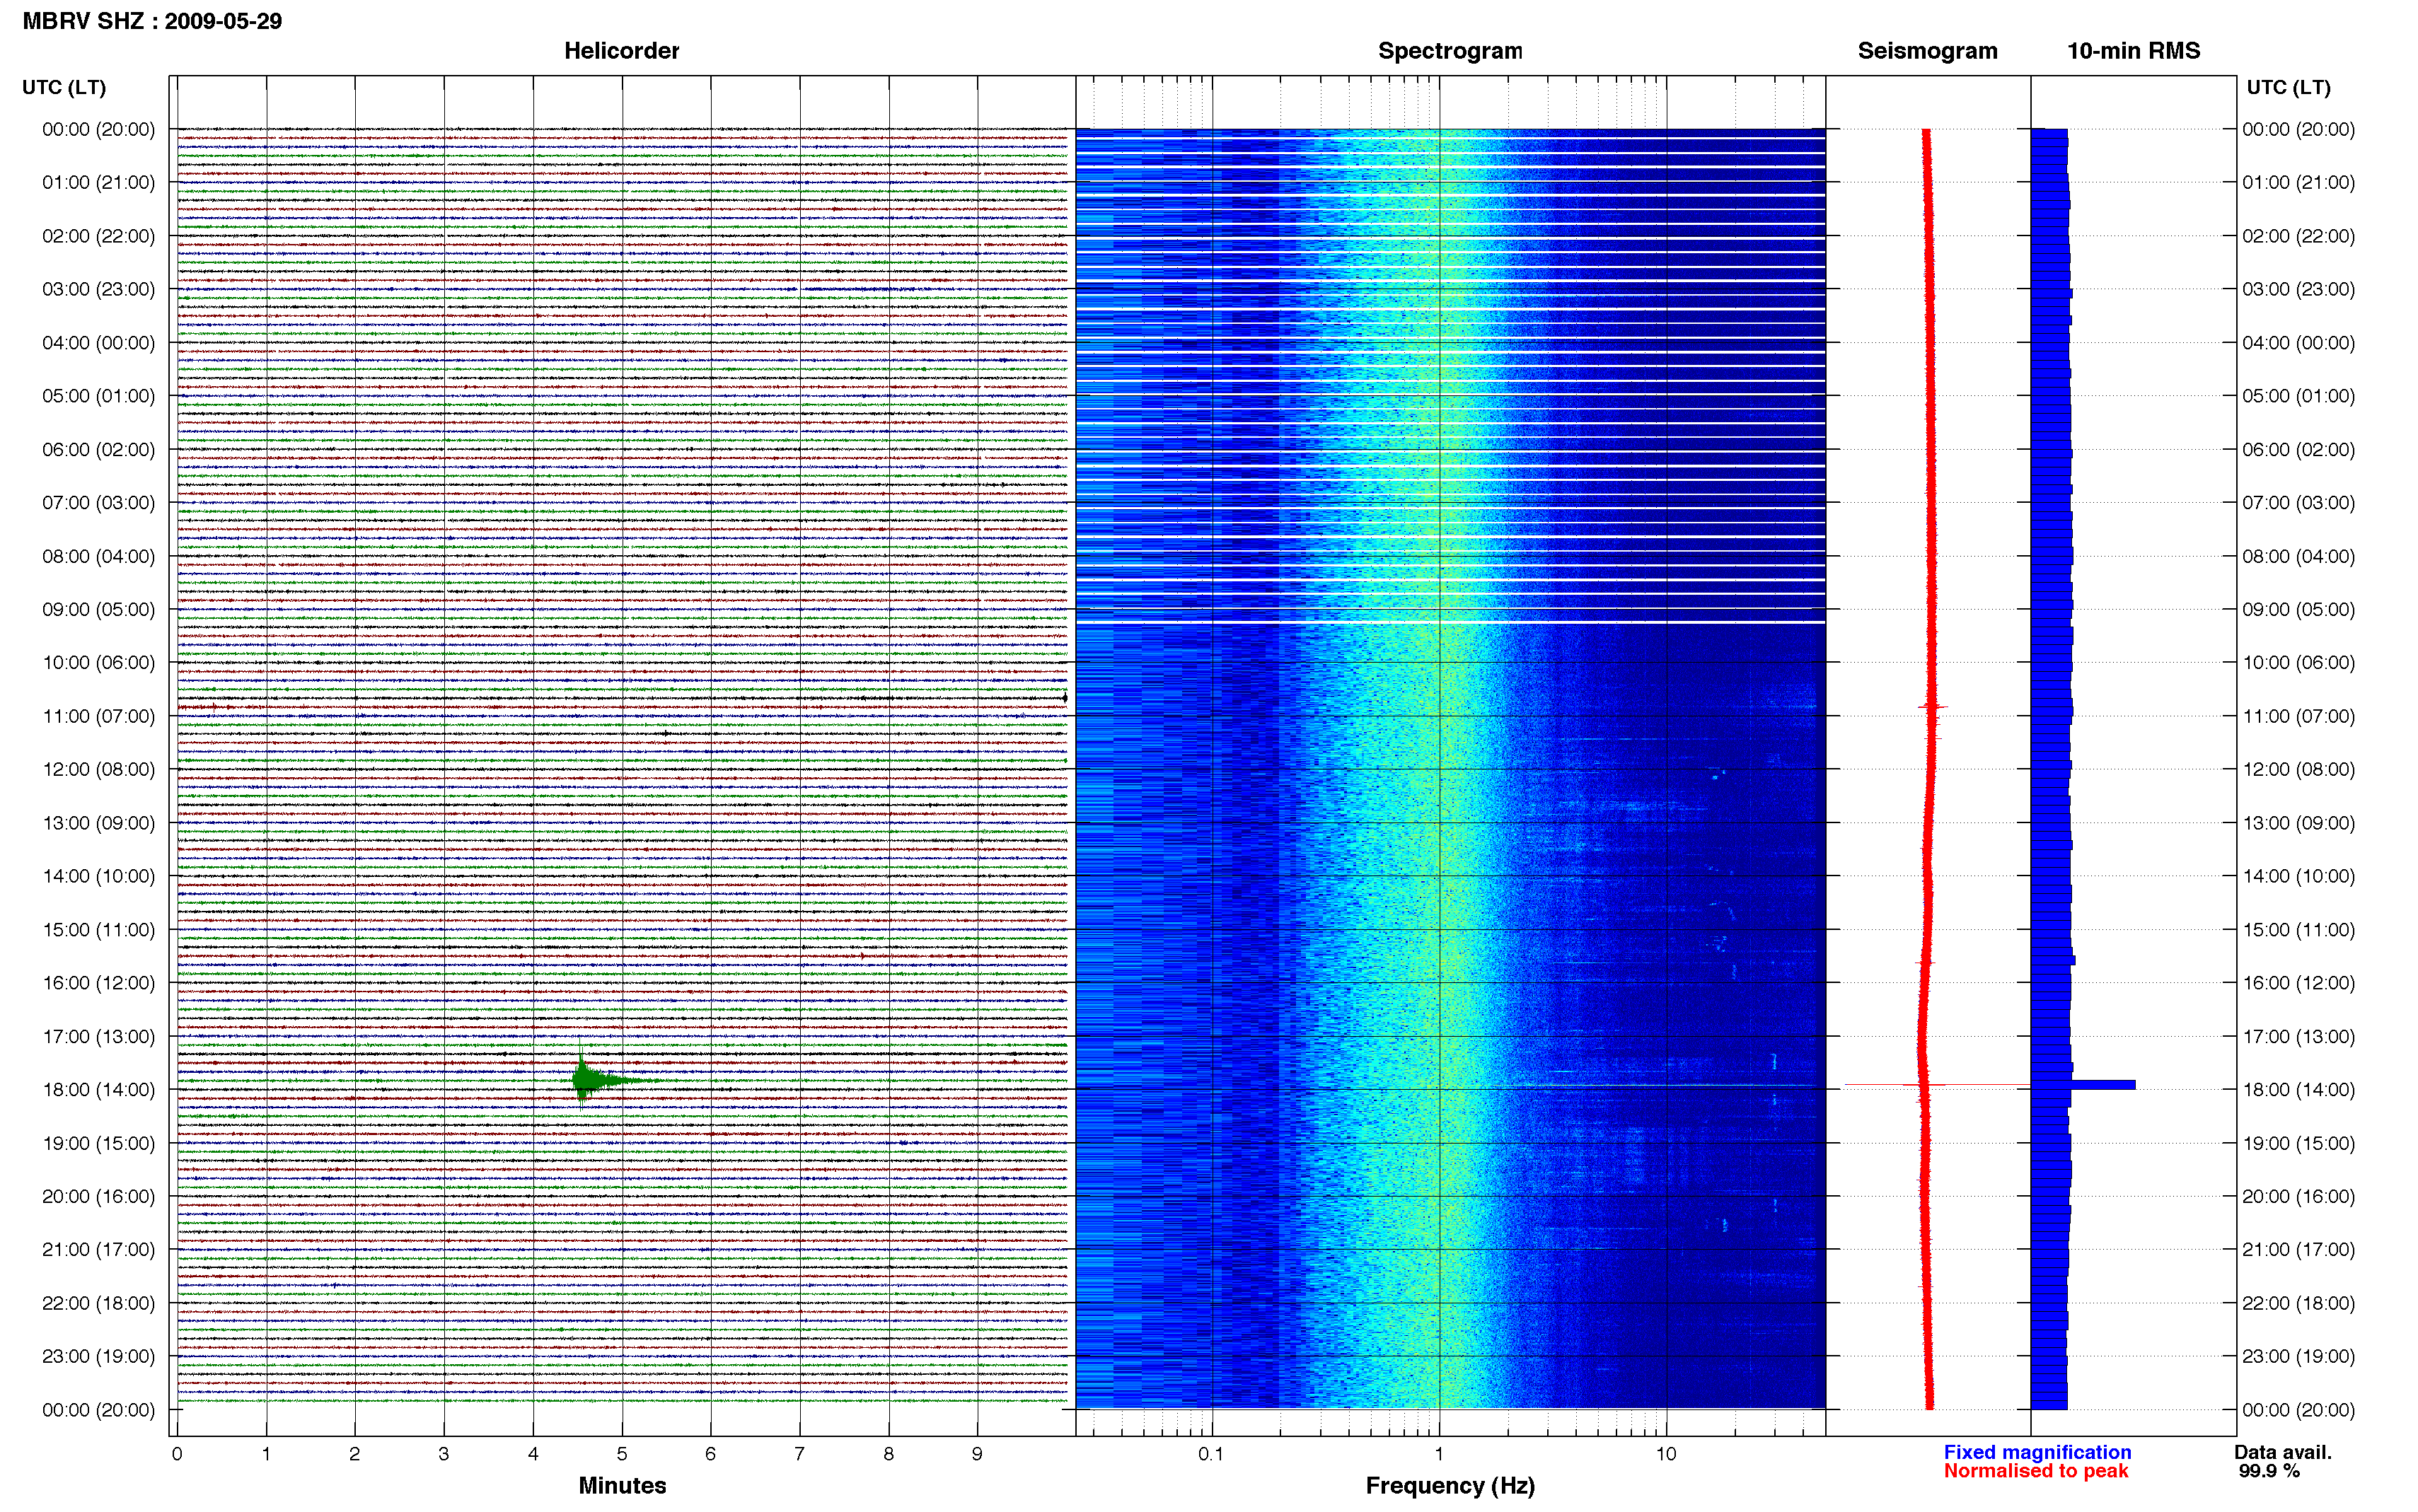The image size is (2418, 1512).
Task: Click the left time label '13:00 (09:00)'
Action: (x=98, y=823)
